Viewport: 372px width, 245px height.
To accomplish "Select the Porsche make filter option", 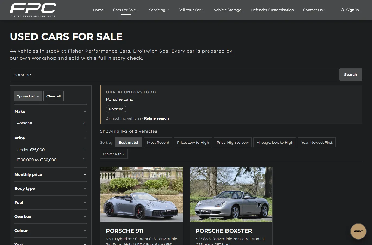I will tap(50, 123).
